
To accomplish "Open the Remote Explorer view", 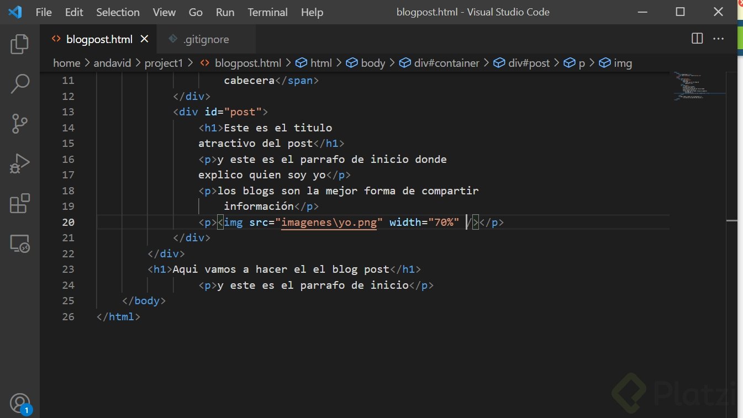I will 20,243.
